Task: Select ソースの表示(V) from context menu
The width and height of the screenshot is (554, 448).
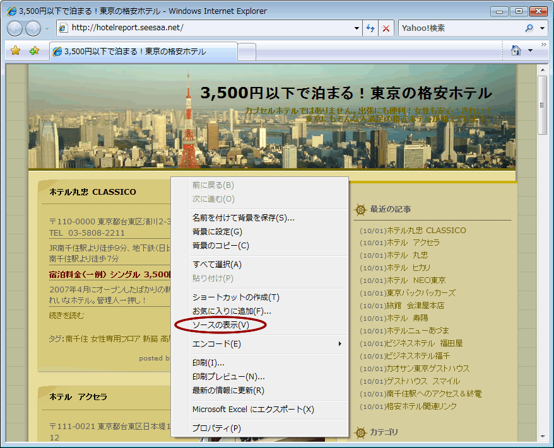Action: tap(221, 325)
